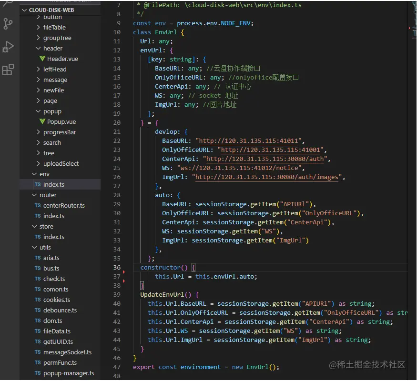Image resolution: width=417 pixels, height=381 pixels.
Task: Open Popup.vue file
Action: coord(61,122)
